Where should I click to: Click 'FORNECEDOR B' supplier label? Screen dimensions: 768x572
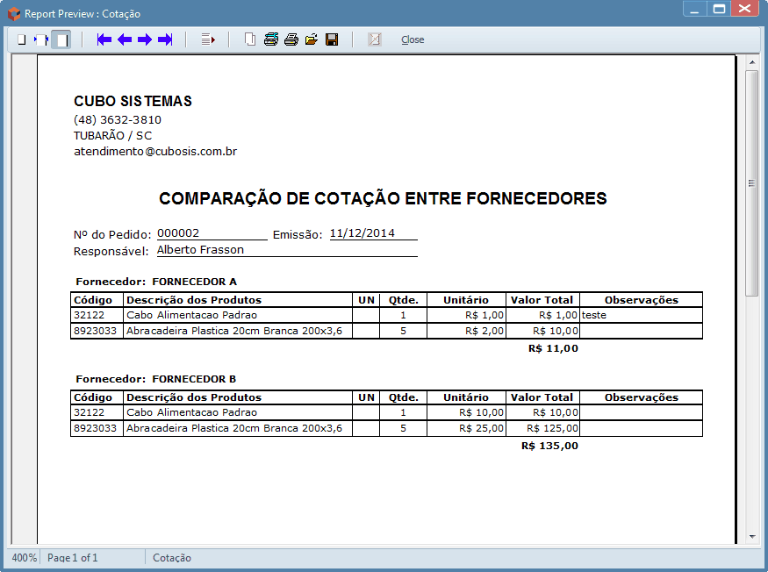pos(194,379)
